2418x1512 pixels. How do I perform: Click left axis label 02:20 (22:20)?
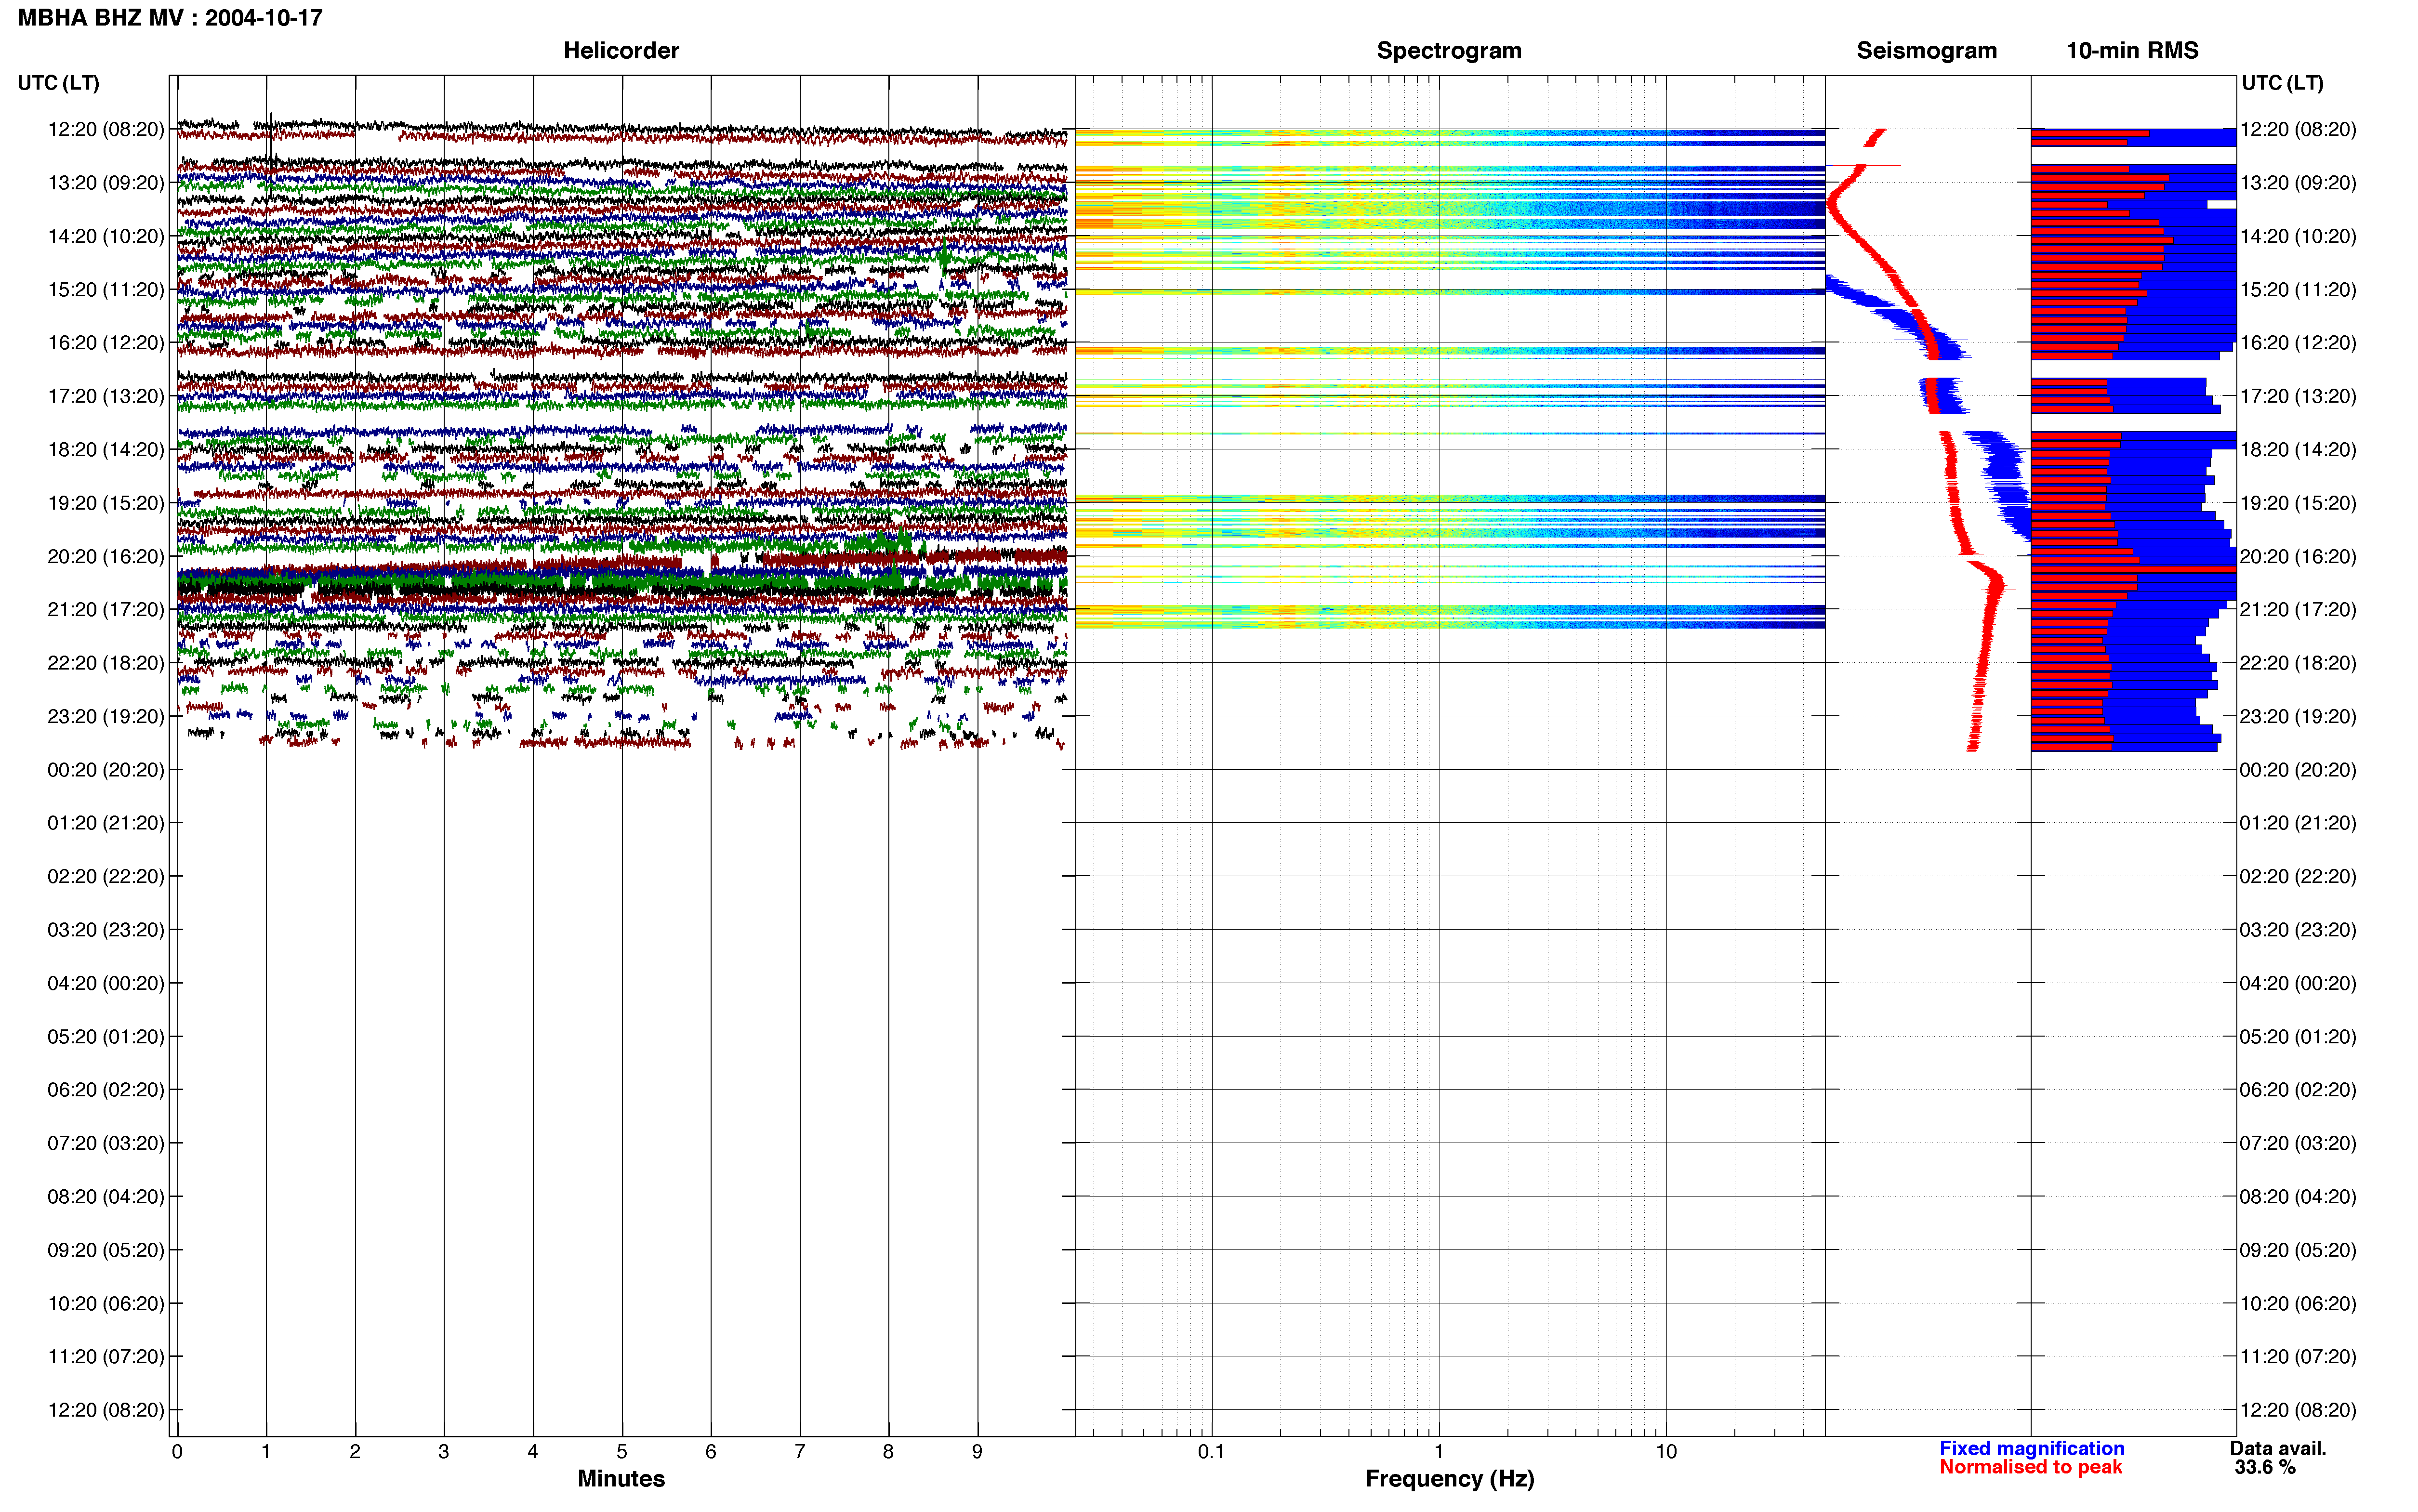coord(106,876)
